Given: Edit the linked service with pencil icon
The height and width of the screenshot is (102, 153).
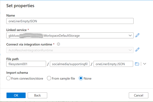Looking at the screenshot, I should [x=137, y=35].
